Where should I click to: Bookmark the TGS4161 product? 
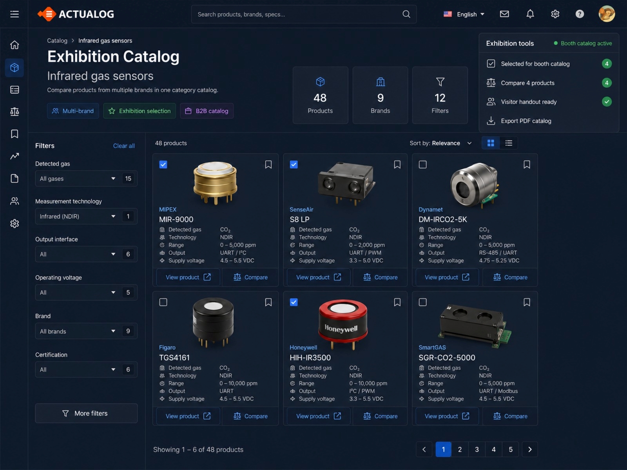268,302
